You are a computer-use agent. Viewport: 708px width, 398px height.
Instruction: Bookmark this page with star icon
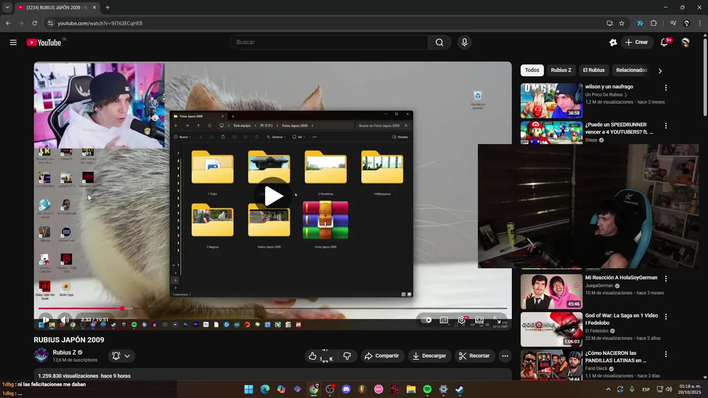click(x=622, y=23)
